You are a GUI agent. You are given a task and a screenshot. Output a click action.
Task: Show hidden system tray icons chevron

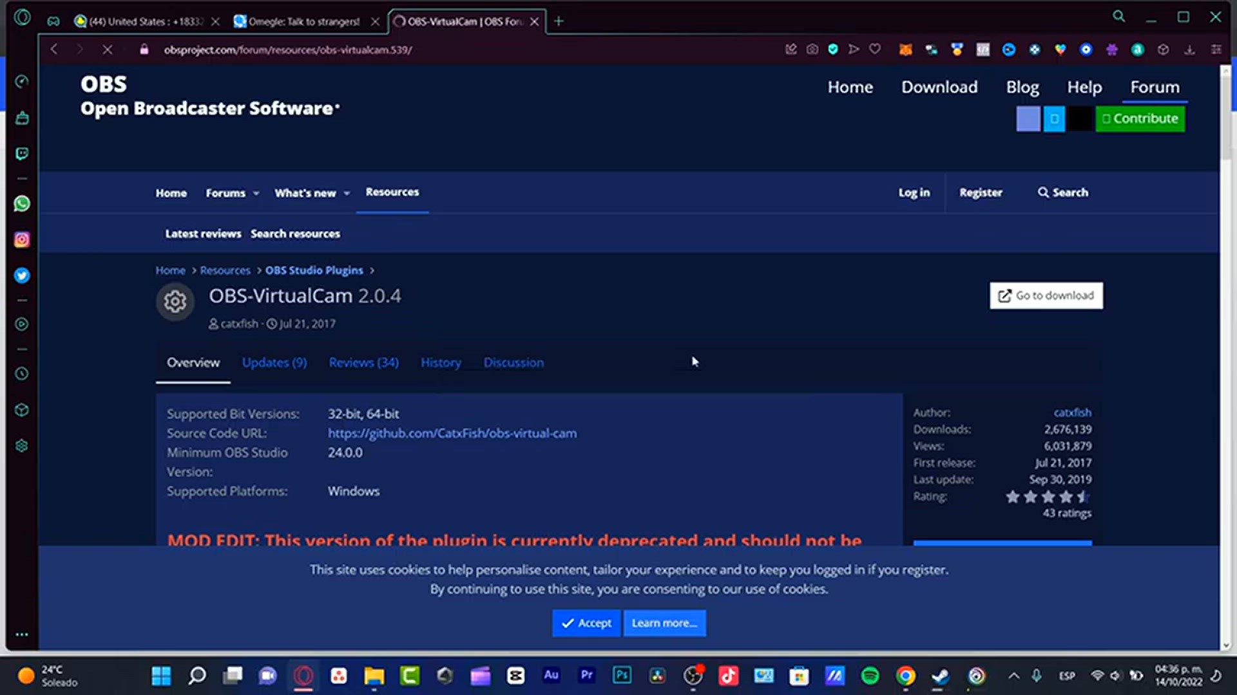click(1013, 676)
